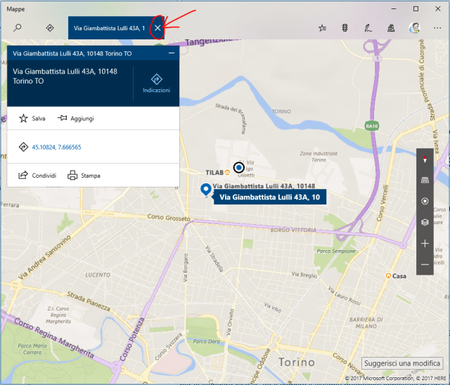Click the Corso Grosseto street label

(169, 218)
